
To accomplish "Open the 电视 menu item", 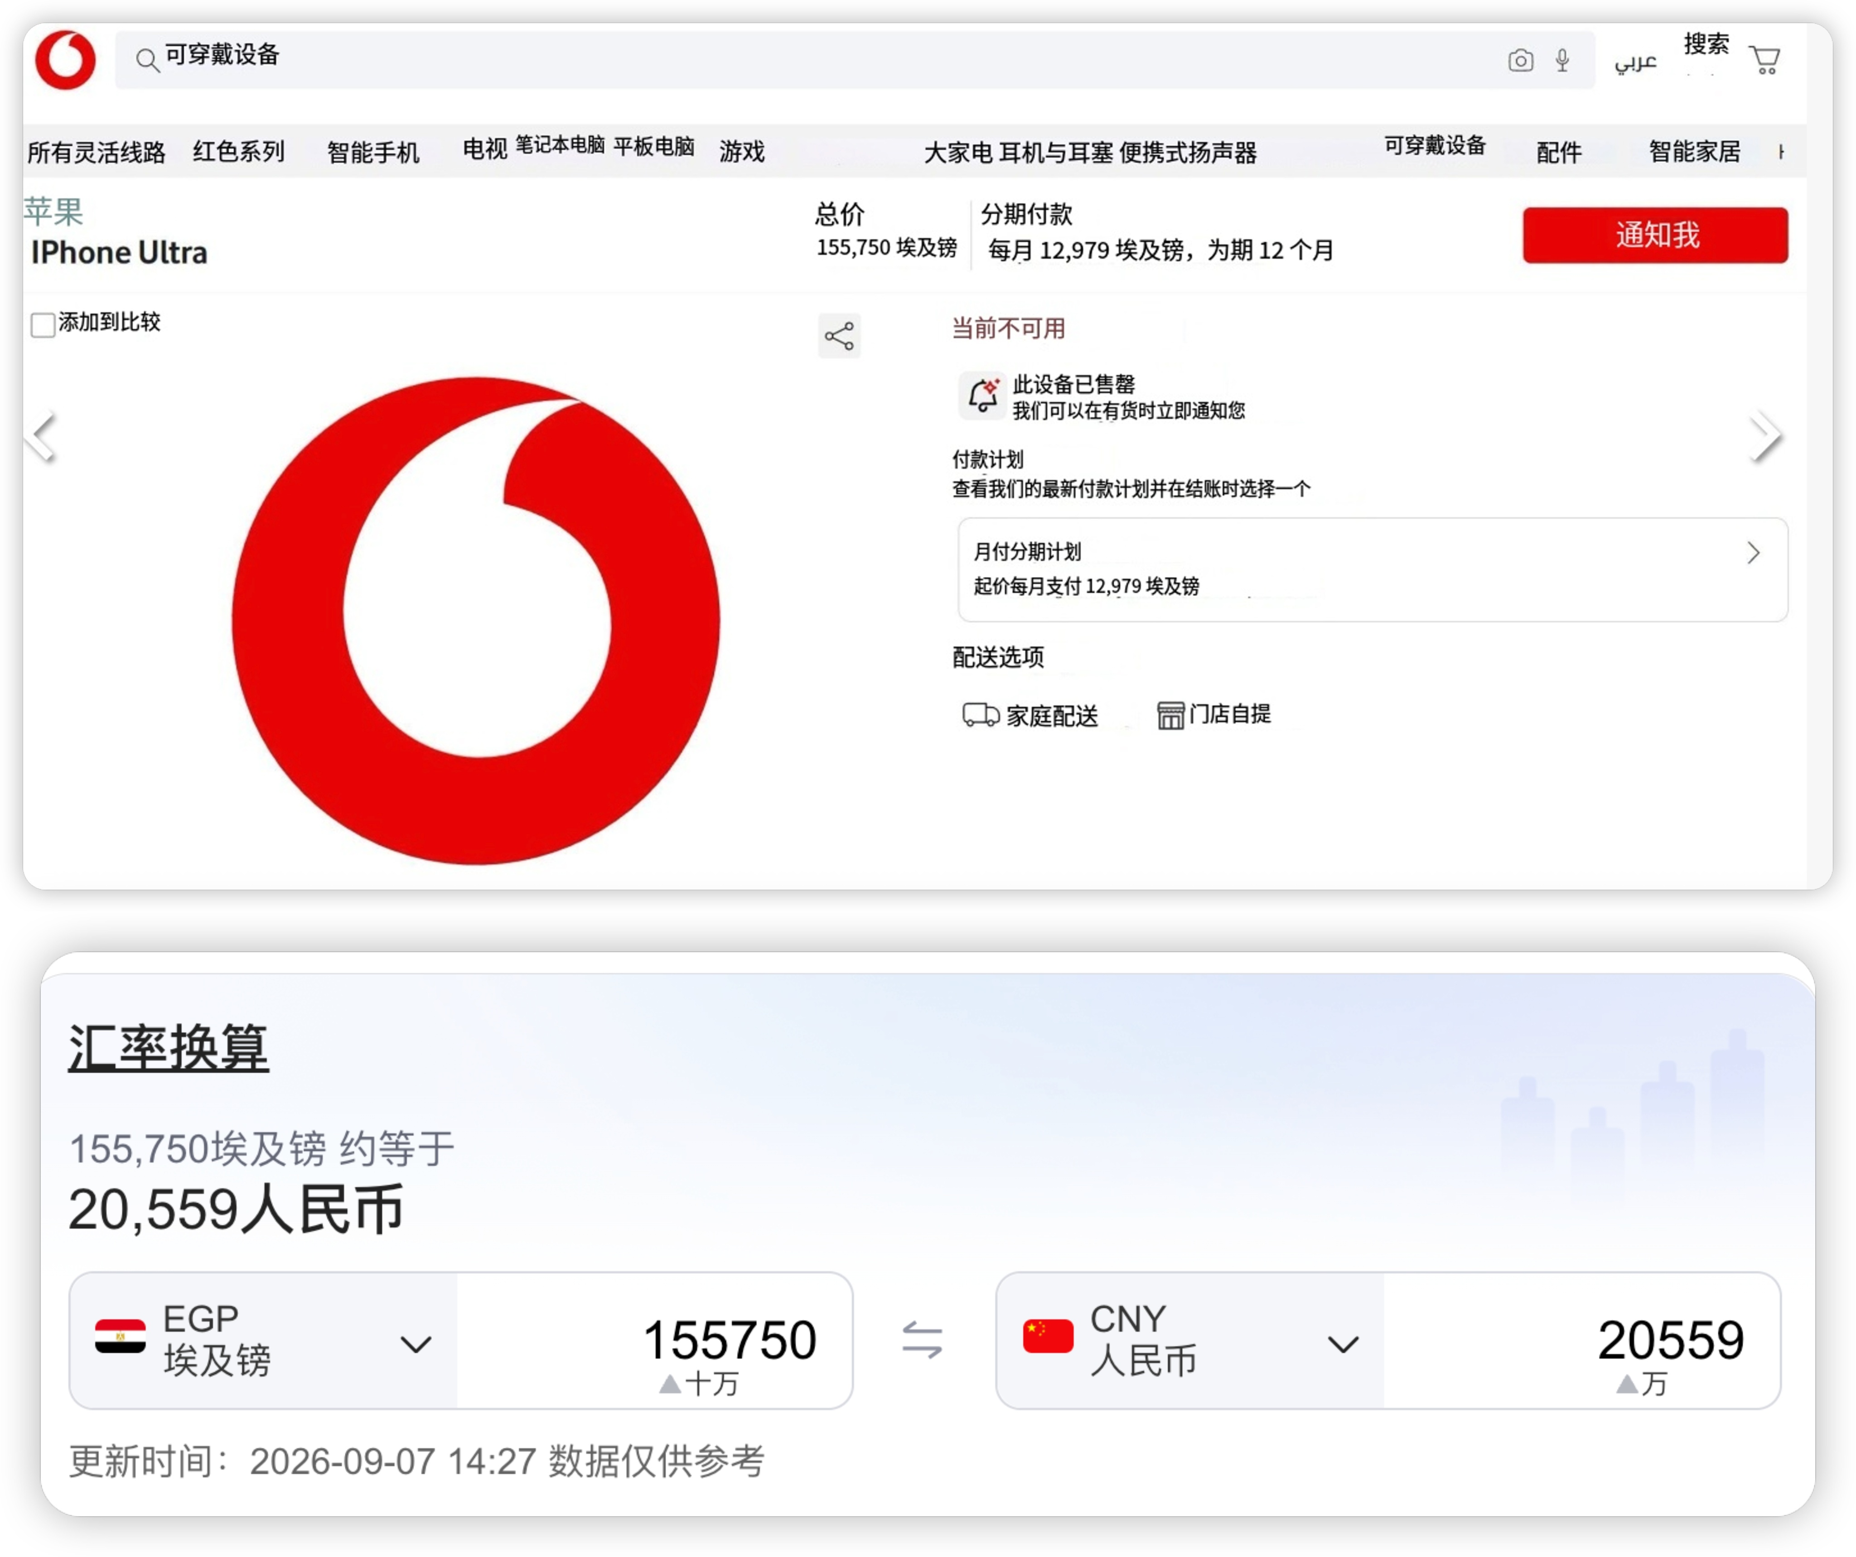I will 485,149.
